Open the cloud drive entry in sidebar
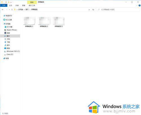Image resolution: width=141 pixels, height=115 pixels. (x=8, y=20)
